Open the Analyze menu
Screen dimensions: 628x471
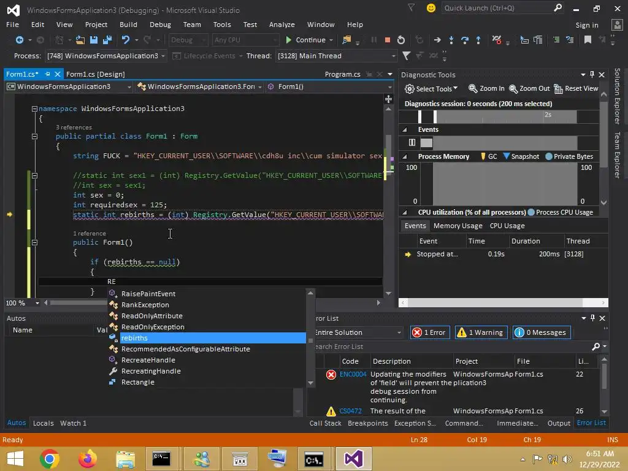click(x=282, y=25)
